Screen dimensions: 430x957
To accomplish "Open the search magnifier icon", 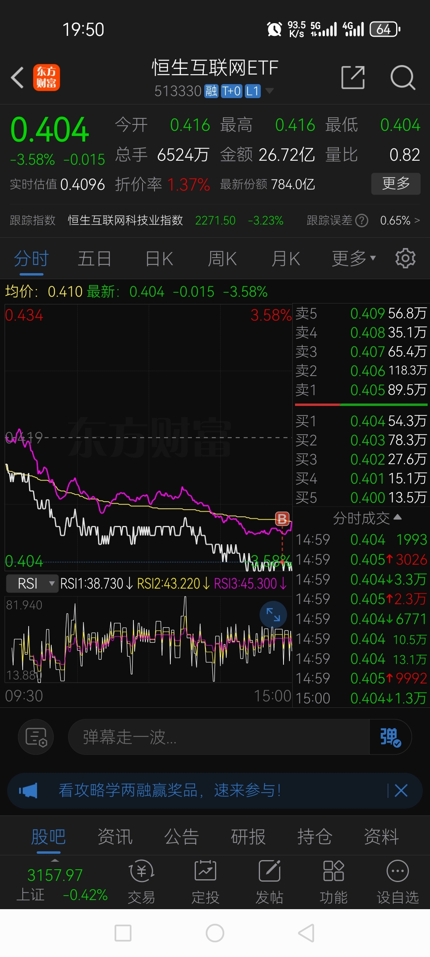I will [x=403, y=77].
